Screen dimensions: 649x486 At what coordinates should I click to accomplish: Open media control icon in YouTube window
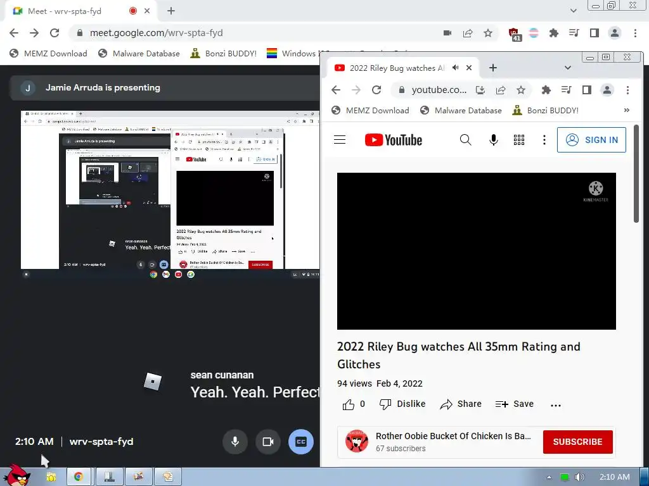click(x=566, y=90)
